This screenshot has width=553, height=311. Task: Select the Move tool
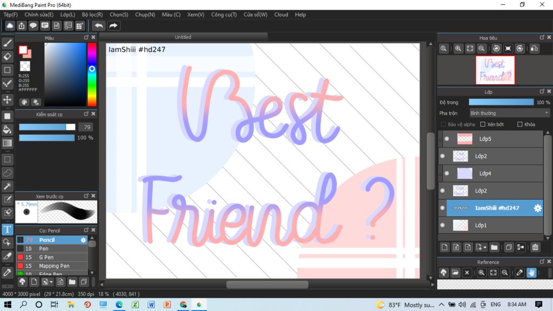pos(7,100)
